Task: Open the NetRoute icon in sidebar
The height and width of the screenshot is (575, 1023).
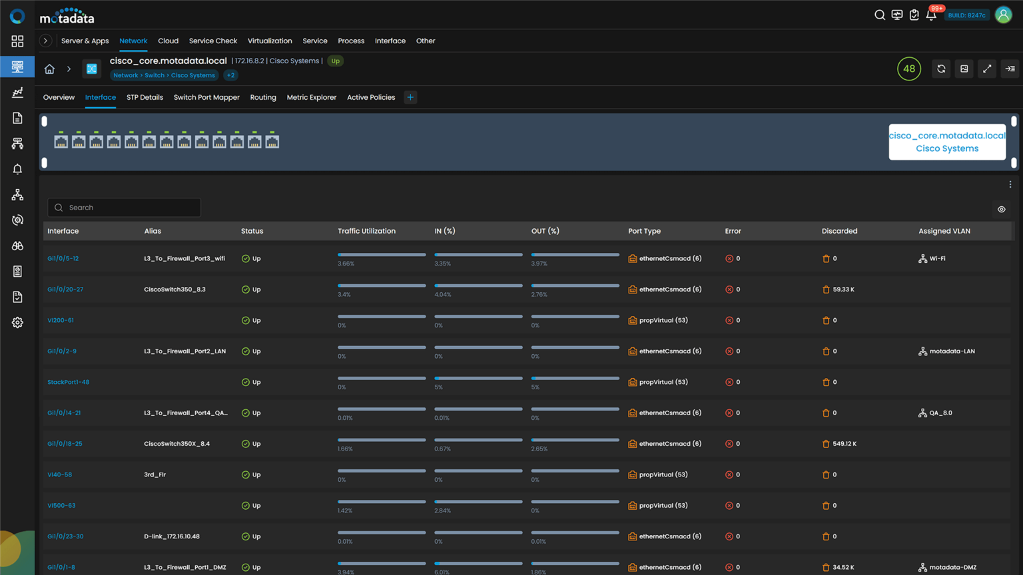Action: pos(17,144)
